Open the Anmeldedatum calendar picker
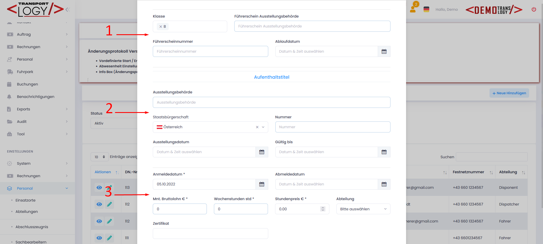Image resolution: width=543 pixels, height=244 pixels. (262, 184)
